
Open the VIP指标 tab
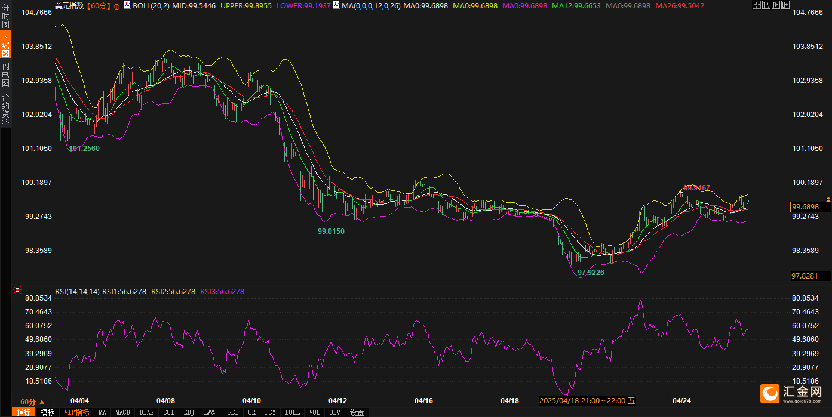point(76,412)
